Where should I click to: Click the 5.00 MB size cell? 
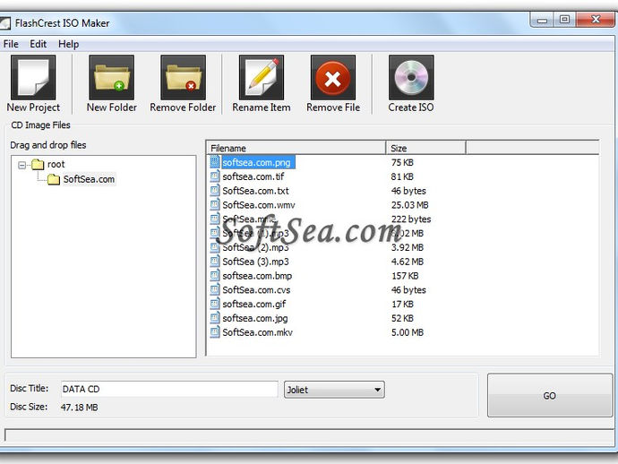tap(408, 332)
